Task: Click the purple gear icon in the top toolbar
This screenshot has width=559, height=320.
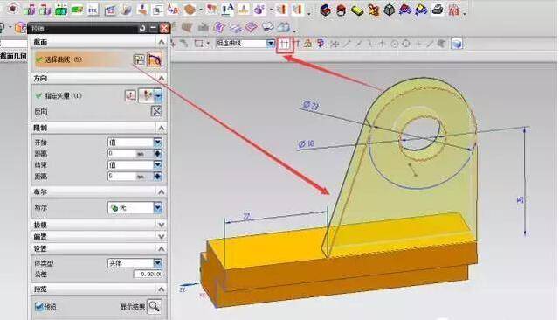Action: [x=259, y=10]
